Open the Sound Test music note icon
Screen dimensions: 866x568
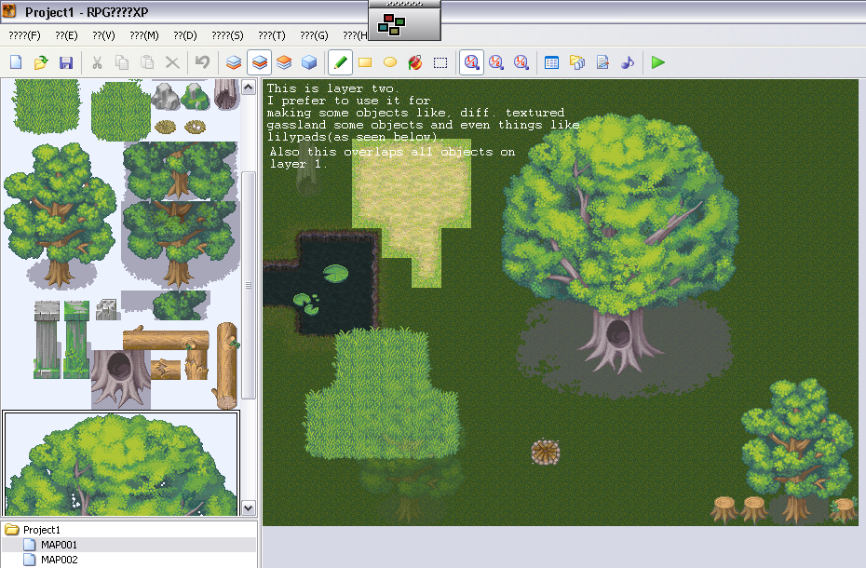click(627, 62)
